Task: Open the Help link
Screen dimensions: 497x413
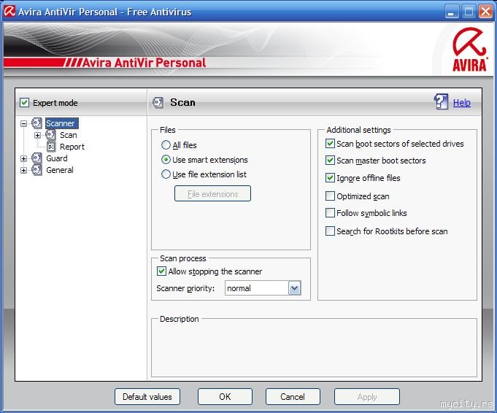Action: click(x=461, y=102)
